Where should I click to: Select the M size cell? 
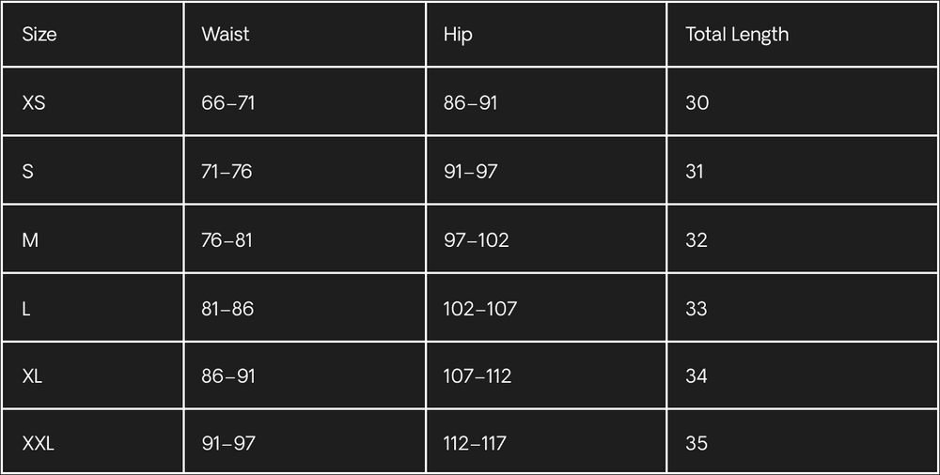click(31, 240)
